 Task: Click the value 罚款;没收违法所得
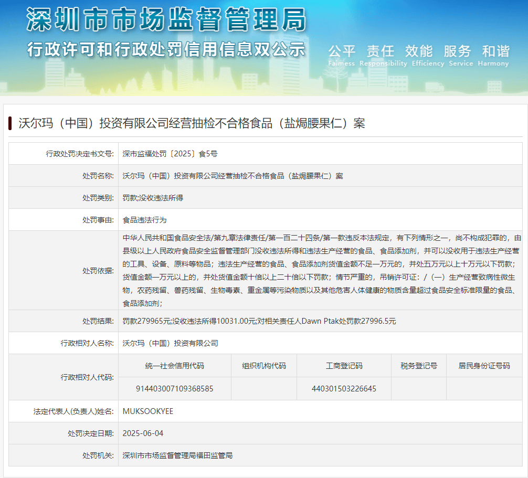pyautogui.click(x=153, y=198)
